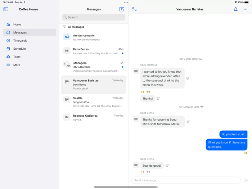Select the Vancouver Baristas conversation row
The width and height of the screenshot is (252, 189).
click(x=94, y=85)
